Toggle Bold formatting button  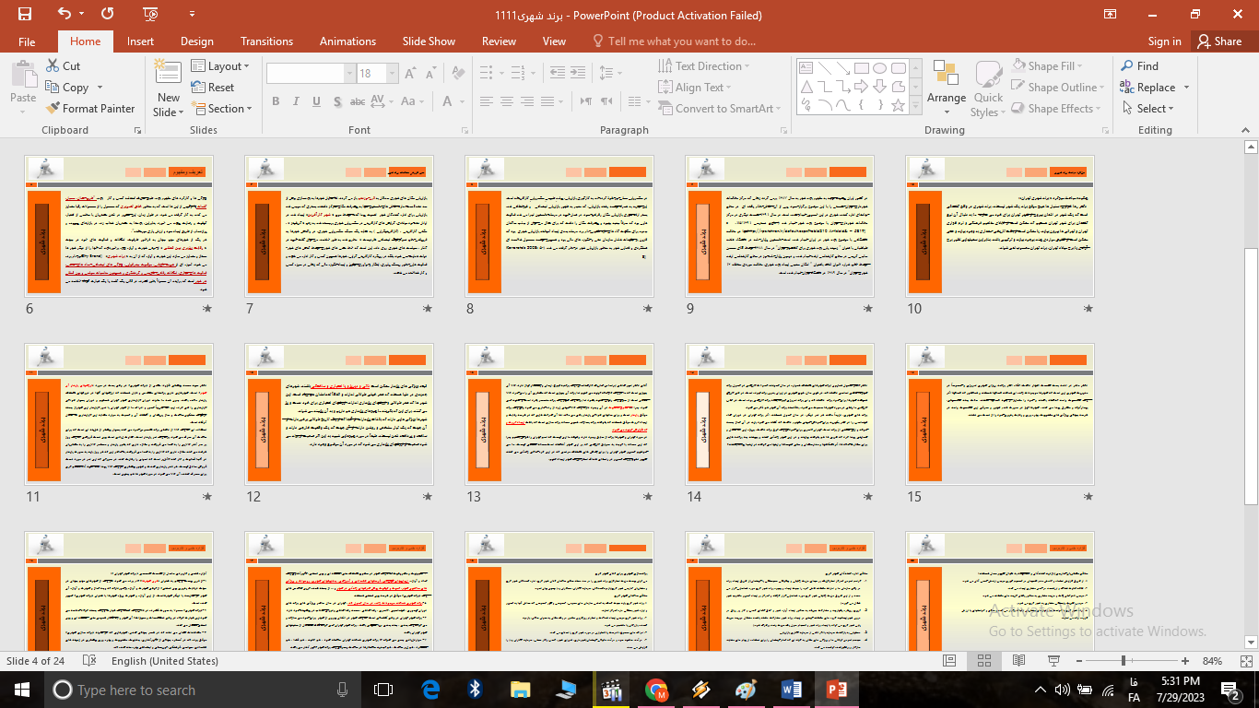[276, 101]
